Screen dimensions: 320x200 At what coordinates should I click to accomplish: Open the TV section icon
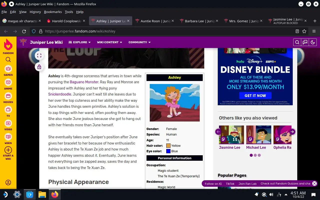pyautogui.click(x=8, y=109)
